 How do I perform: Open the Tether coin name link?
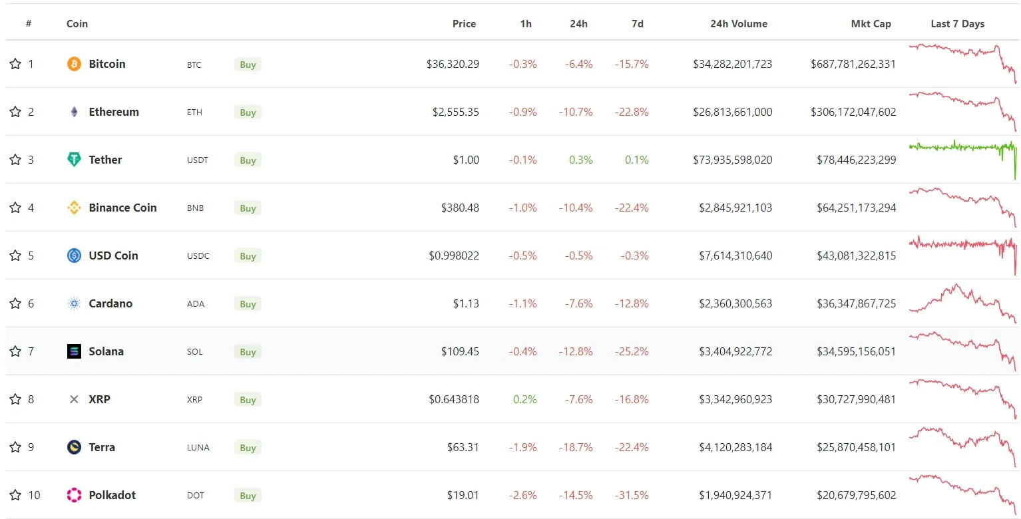(x=105, y=160)
